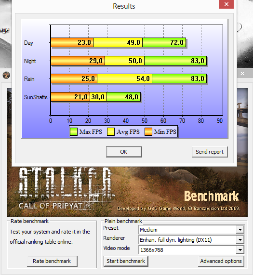Click the Rain row label
Viewport: 253px width, 275px height.
click(x=29, y=79)
